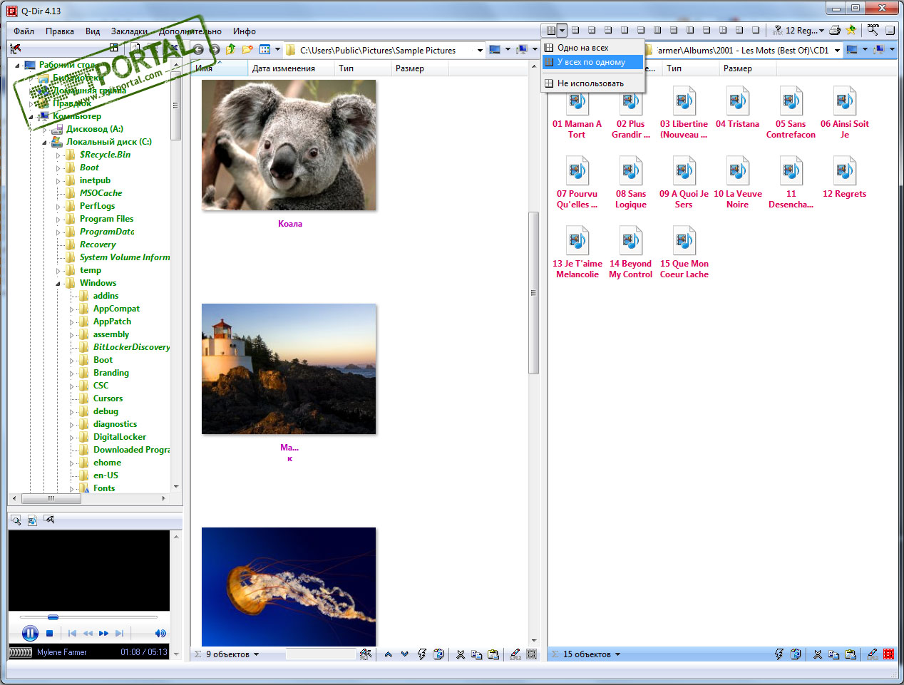
Task: Collapse the Windows folder in the tree
Action: click(x=58, y=283)
